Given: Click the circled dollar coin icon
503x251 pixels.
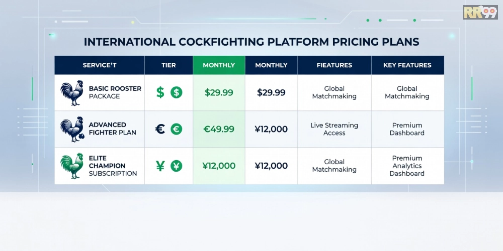Looking at the screenshot, I should coord(176,92).
